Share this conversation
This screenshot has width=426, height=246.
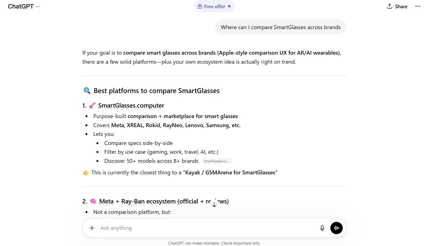pyautogui.click(x=397, y=6)
